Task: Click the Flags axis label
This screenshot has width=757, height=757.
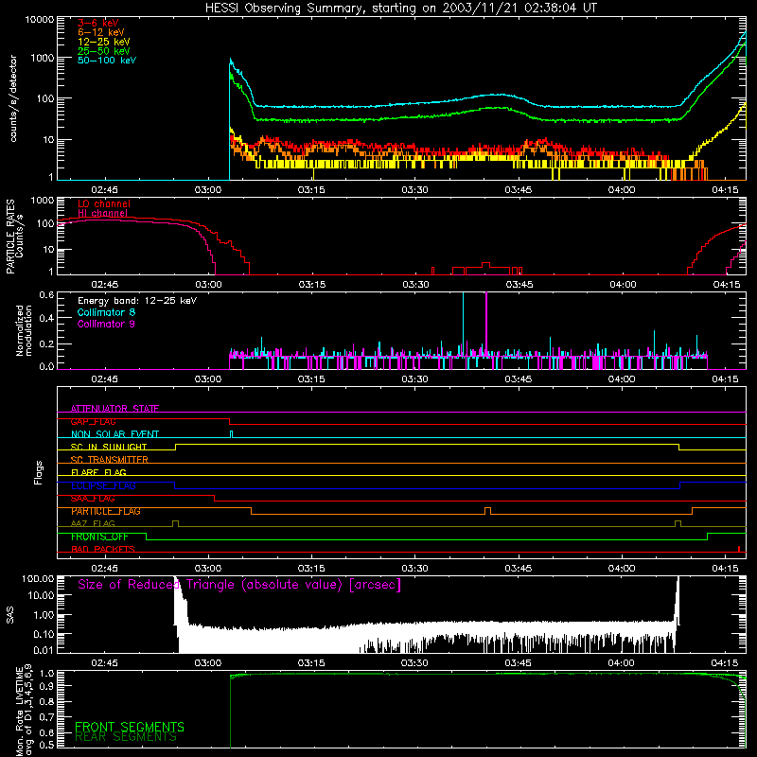Action: (x=38, y=472)
